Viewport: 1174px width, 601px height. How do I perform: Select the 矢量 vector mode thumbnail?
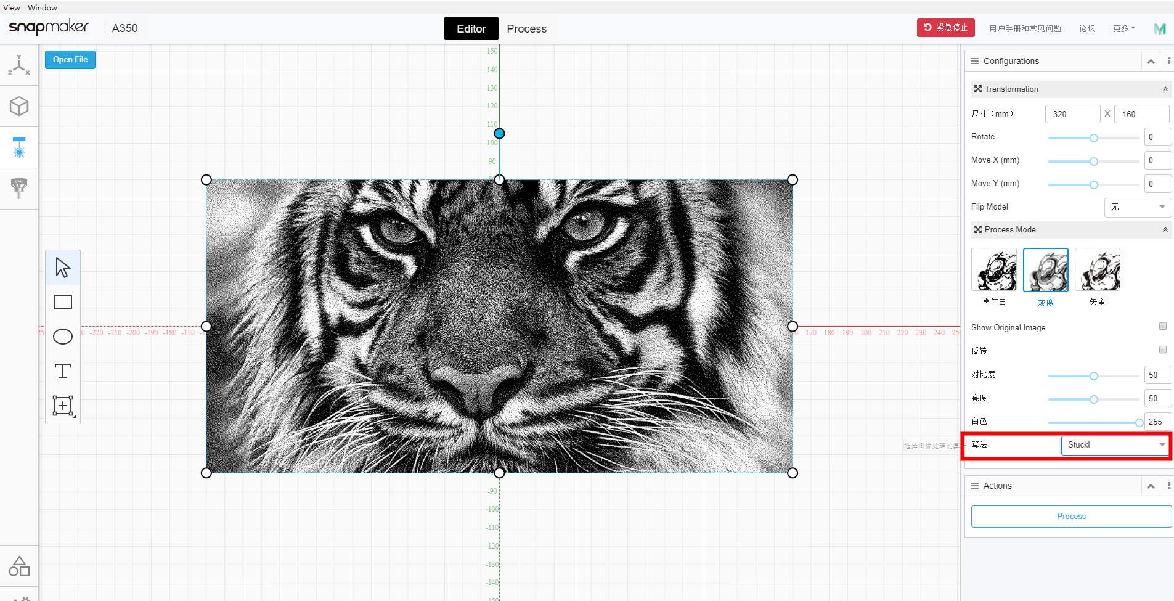pyautogui.click(x=1098, y=270)
